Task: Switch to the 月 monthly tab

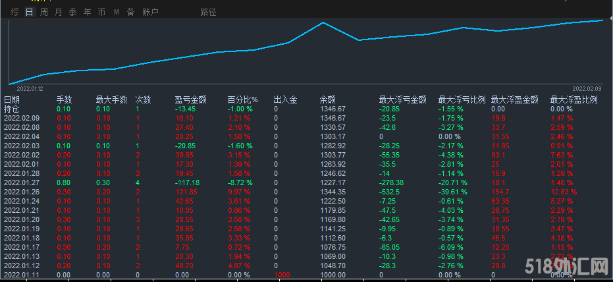Action: (58, 12)
